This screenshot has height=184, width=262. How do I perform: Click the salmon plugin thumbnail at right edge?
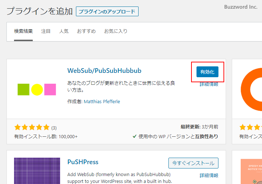(x=251, y=171)
